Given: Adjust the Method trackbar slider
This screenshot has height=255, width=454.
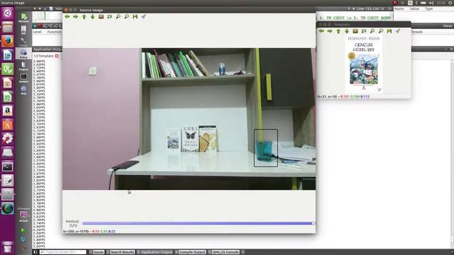Looking at the screenshot, I should (x=198, y=223).
